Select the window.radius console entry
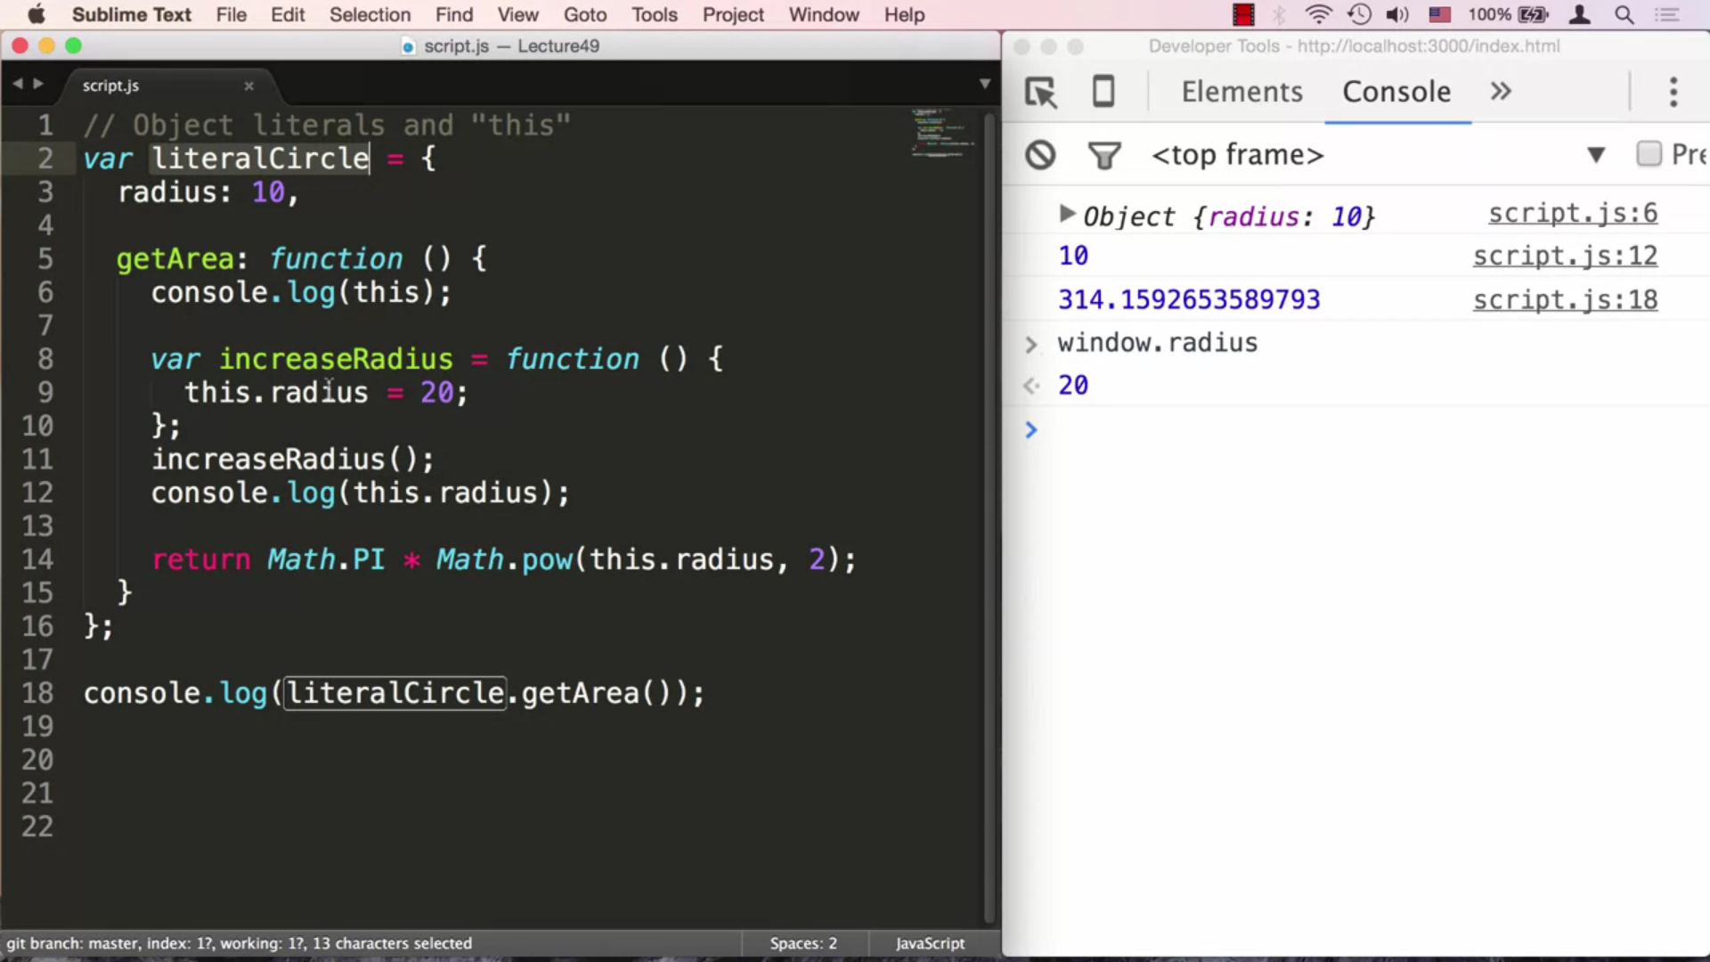 [1157, 343]
